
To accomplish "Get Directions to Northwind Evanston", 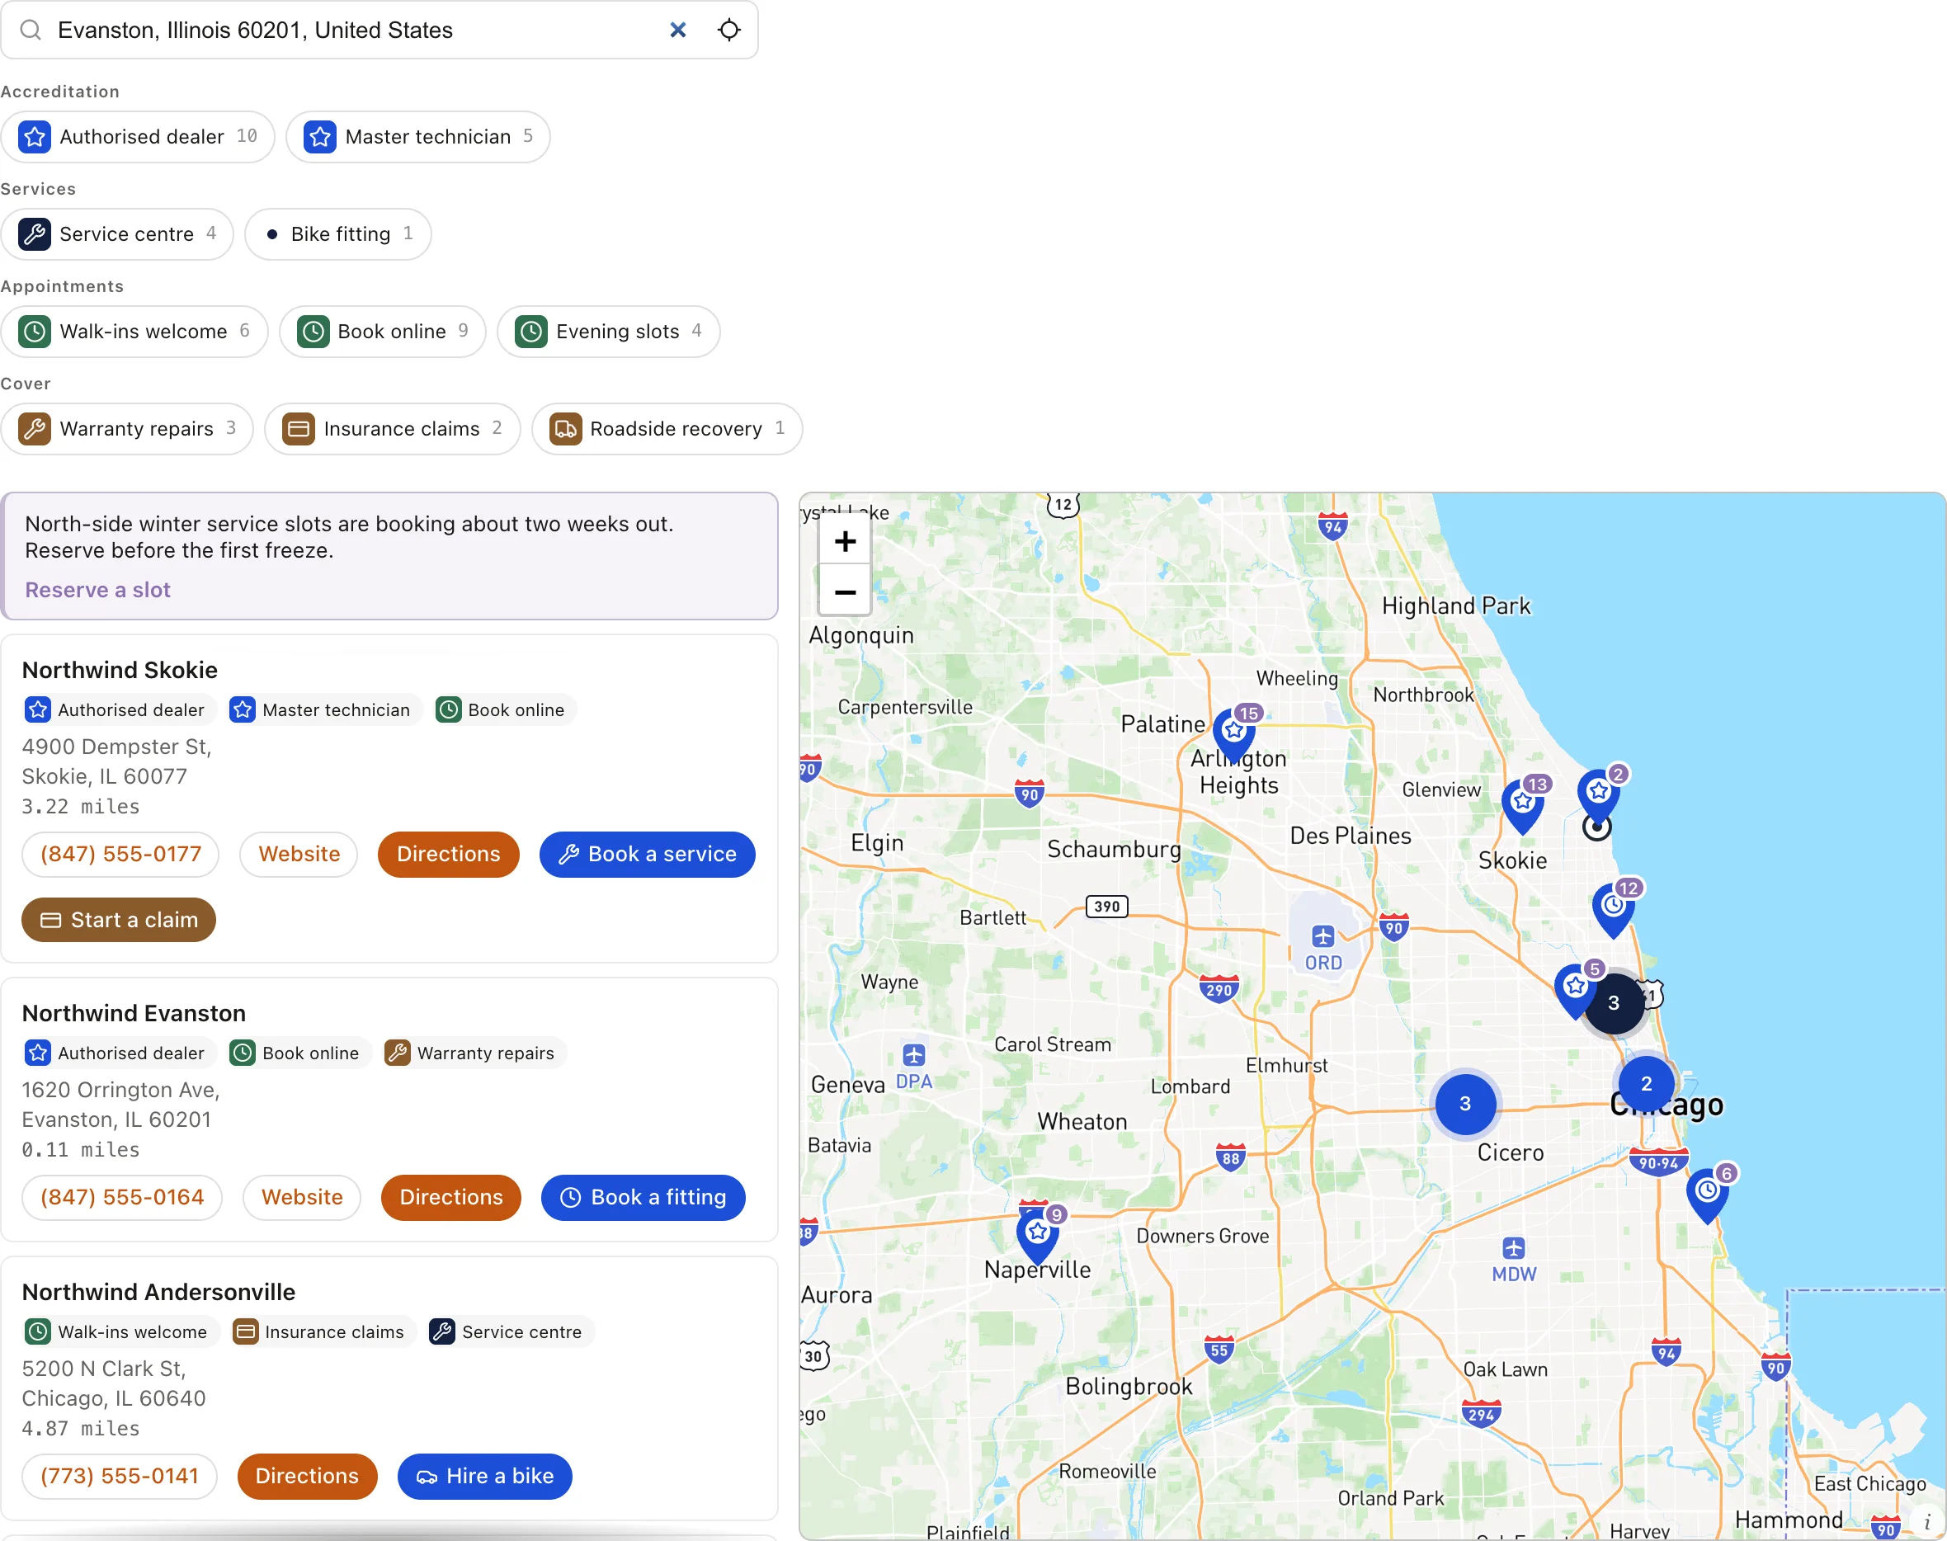I will (x=451, y=1197).
